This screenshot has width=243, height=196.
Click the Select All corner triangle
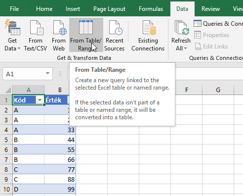(x=8, y=90)
